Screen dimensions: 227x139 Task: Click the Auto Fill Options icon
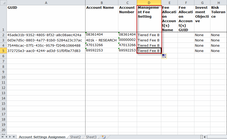(164, 56)
